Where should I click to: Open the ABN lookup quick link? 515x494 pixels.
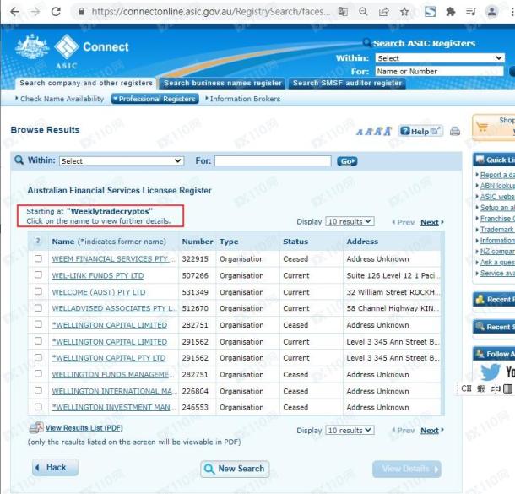tap(497, 186)
